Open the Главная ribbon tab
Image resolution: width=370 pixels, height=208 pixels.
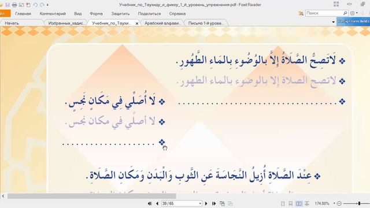click(x=23, y=14)
